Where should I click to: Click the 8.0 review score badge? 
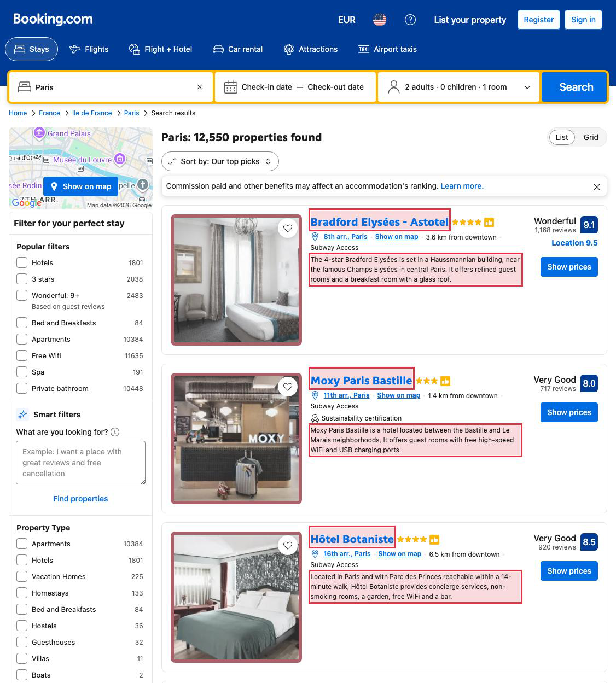(x=589, y=383)
